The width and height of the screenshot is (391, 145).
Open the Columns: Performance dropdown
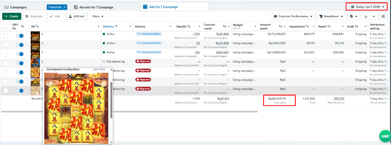point(293,16)
